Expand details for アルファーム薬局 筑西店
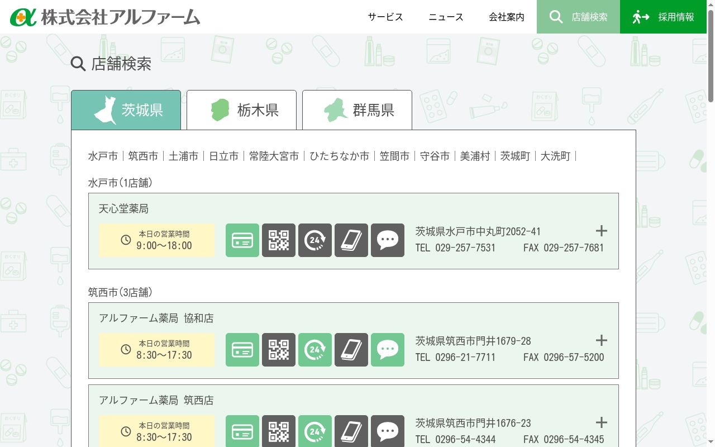Image resolution: width=715 pixels, height=447 pixels. coord(601,422)
